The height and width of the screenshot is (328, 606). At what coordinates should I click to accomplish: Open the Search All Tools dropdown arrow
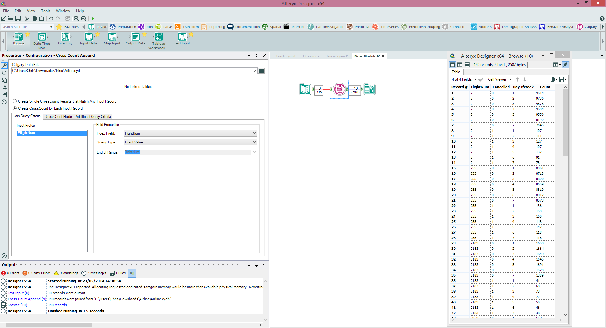coord(51,27)
